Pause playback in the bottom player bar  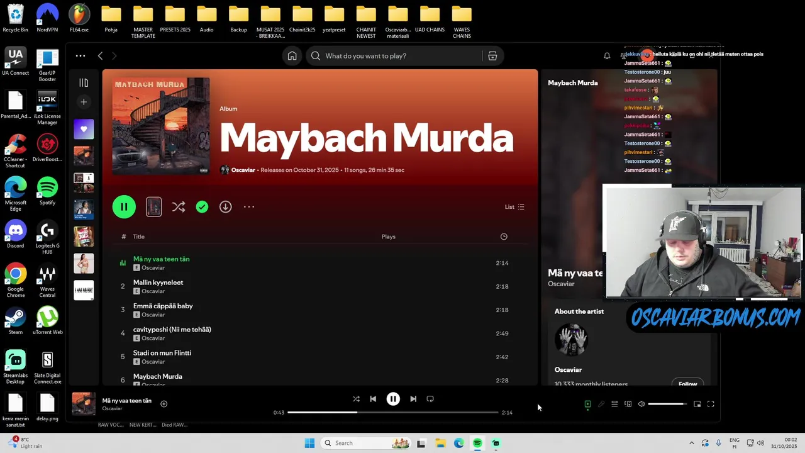pos(393,399)
